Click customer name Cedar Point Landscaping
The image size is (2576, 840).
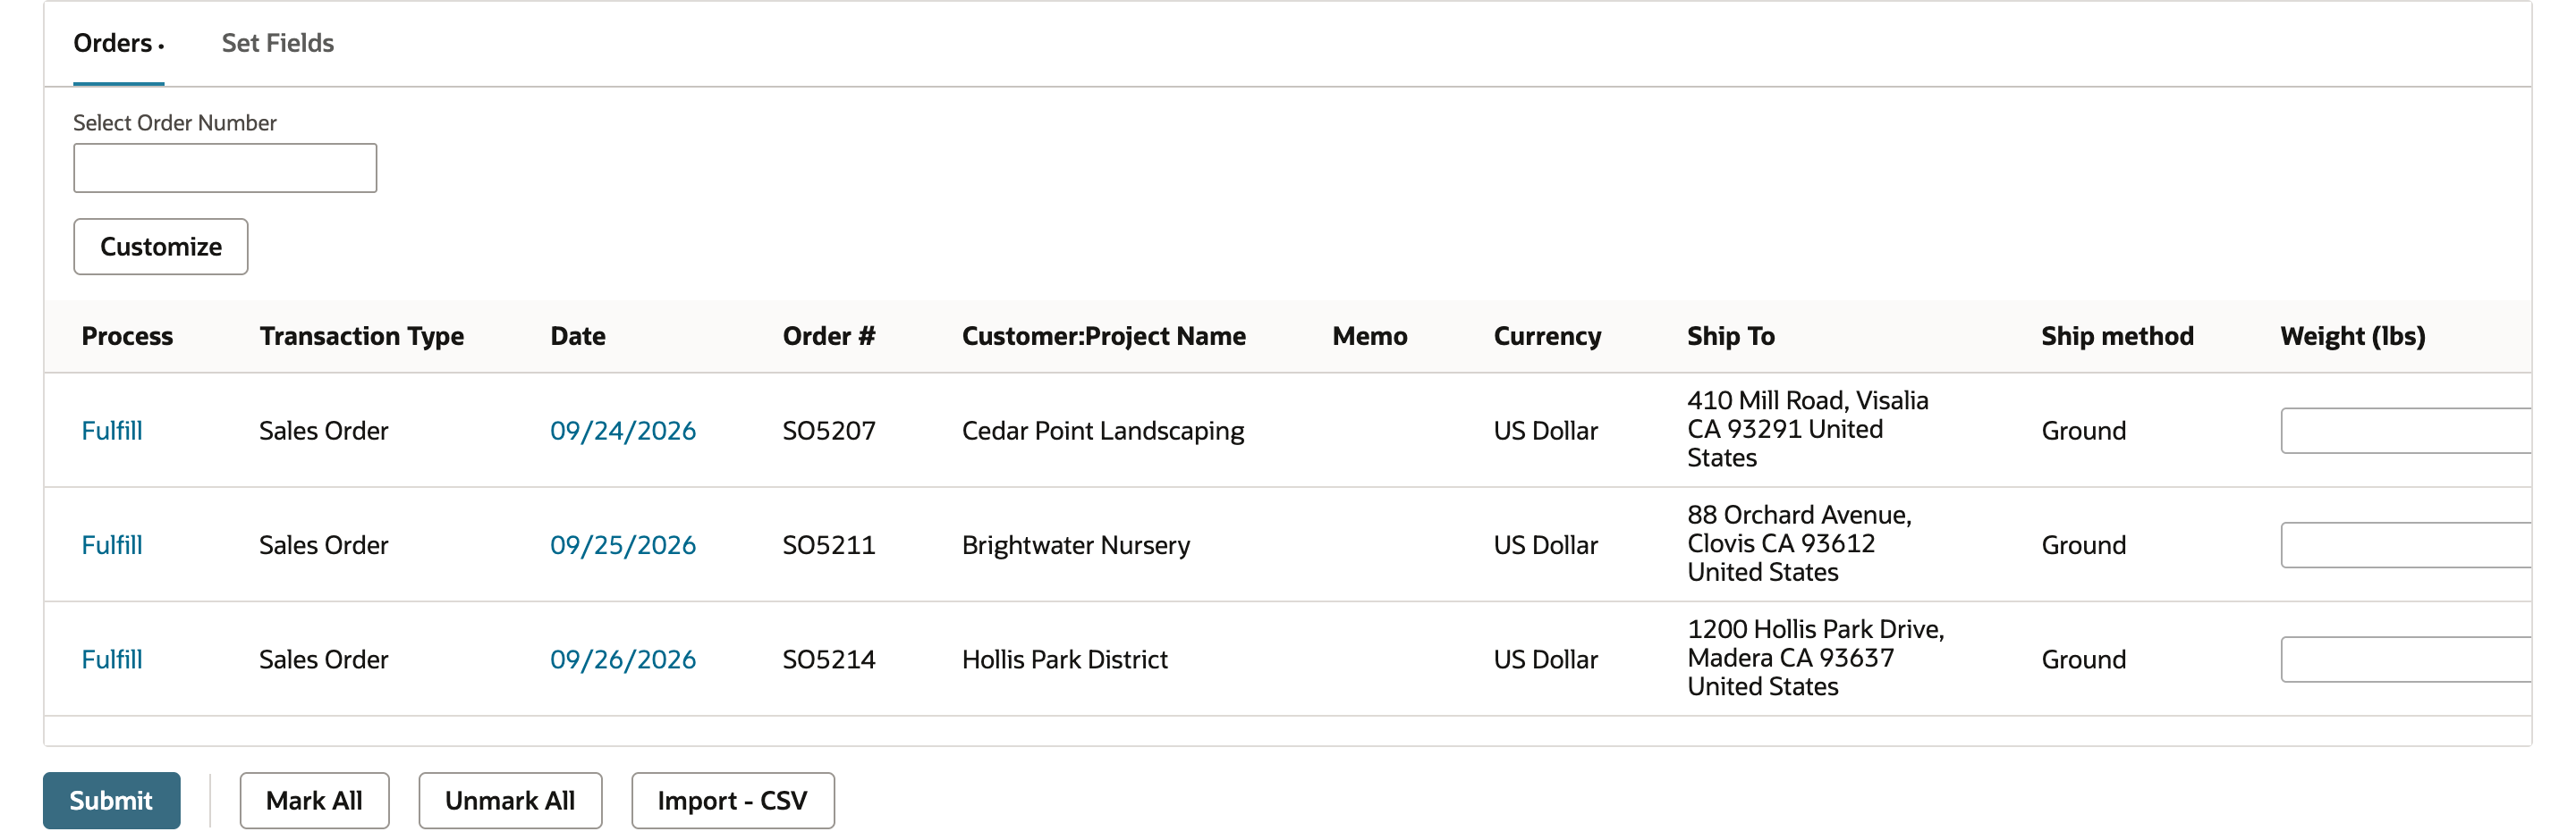1103,431
